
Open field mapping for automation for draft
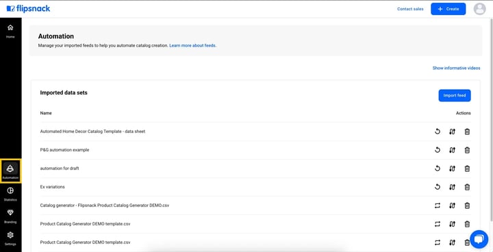(x=452, y=168)
